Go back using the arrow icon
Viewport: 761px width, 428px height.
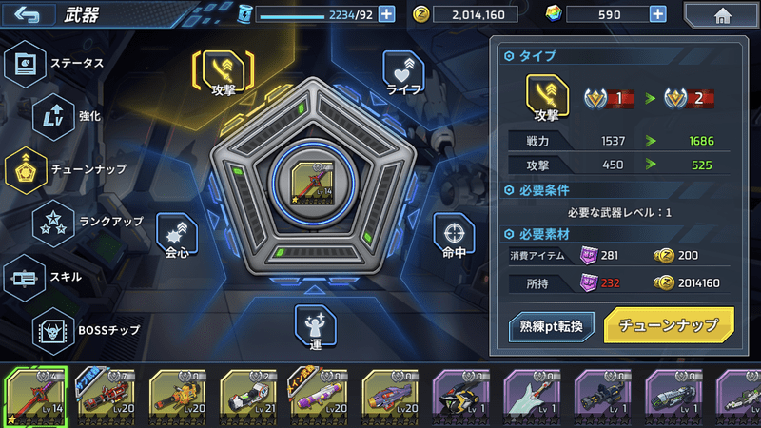coord(27,14)
